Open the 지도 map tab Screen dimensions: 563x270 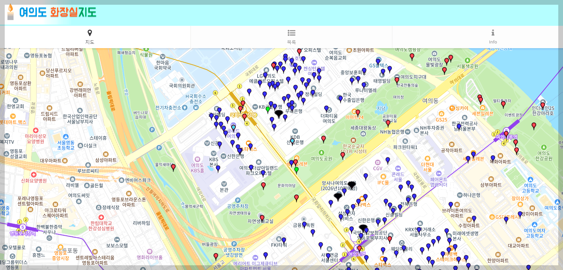(x=90, y=37)
